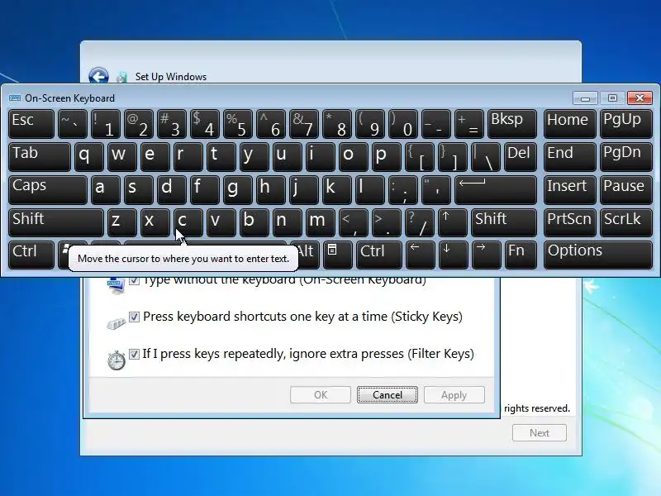Click the Cancel button in dialog
Image resolution: width=661 pixels, height=496 pixels.
click(x=388, y=395)
